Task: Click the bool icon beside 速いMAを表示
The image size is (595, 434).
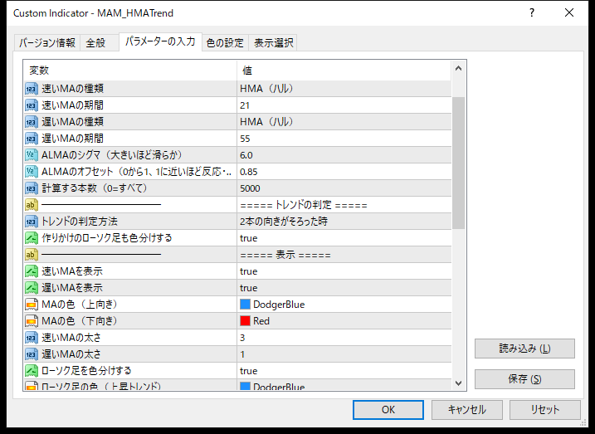Action: (x=32, y=271)
